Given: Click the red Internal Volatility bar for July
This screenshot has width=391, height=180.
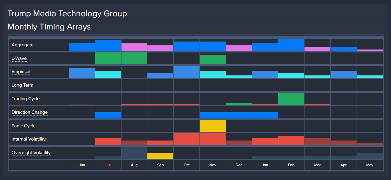Looking at the screenshot, I should tap(108, 142).
